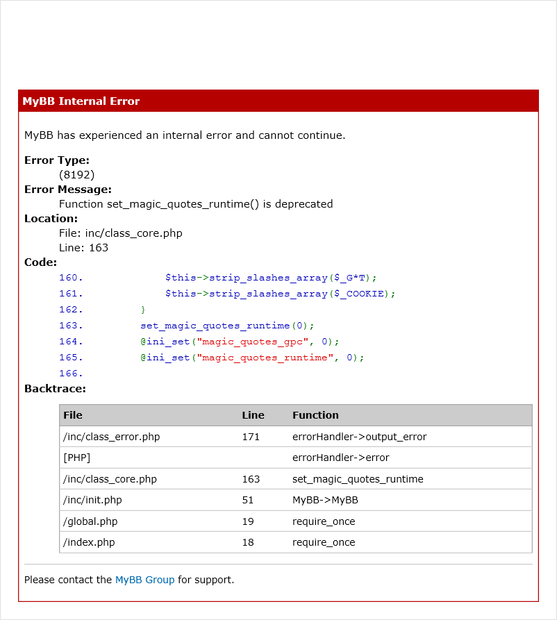Click the MyBB Internal Error header bar
This screenshot has width=557, height=620.
[x=278, y=101]
